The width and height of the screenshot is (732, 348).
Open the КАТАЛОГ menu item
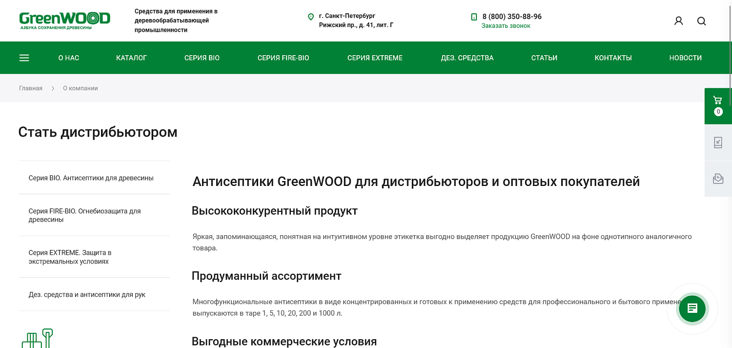pyautogui.click(x=131, y=58)
